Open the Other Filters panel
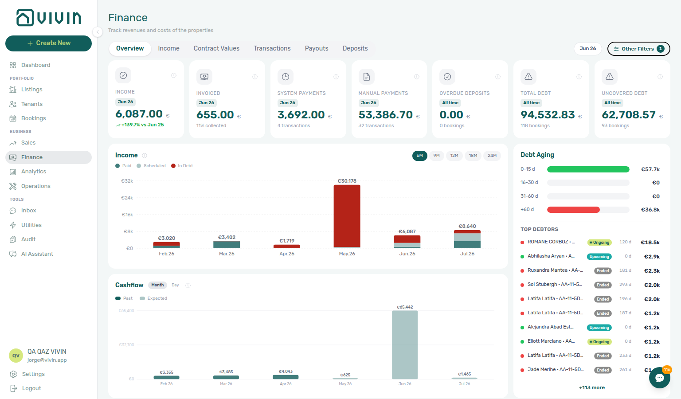The width and height of the screenshot is (681, 399). point(638,49)
